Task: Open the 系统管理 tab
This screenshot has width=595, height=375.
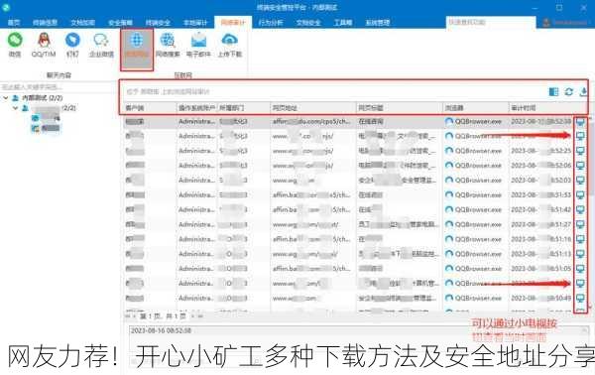Action: pos(378,23)
